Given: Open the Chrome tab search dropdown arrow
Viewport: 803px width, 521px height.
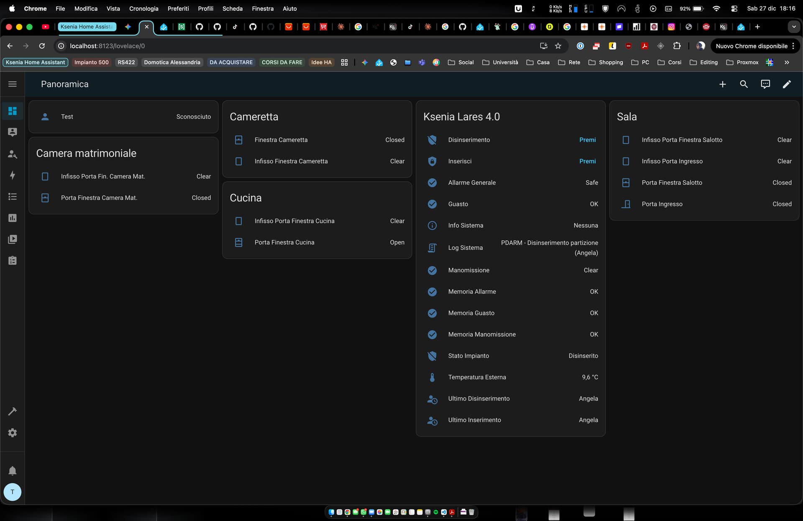Looking at the screenshot, I should point(793,27).
